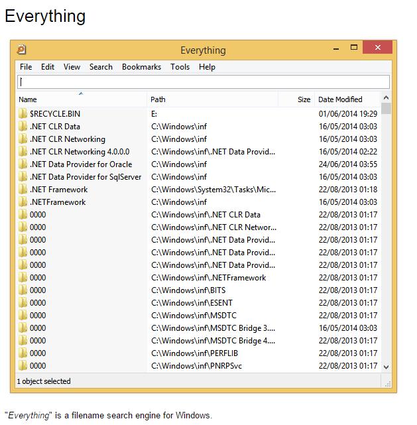Click the scrollbar up arrow
Viewport: 417px width, 425px height.
click(386, 98)
